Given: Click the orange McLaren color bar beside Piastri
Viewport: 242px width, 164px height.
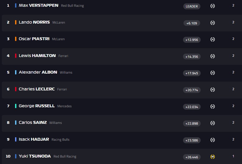Looking at the screenshot, I should [16, 39].
